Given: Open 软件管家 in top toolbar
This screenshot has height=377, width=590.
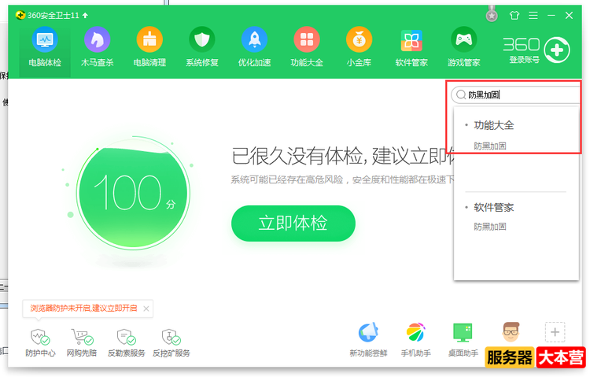Looking at the screenshot, I should click(411, 47).
